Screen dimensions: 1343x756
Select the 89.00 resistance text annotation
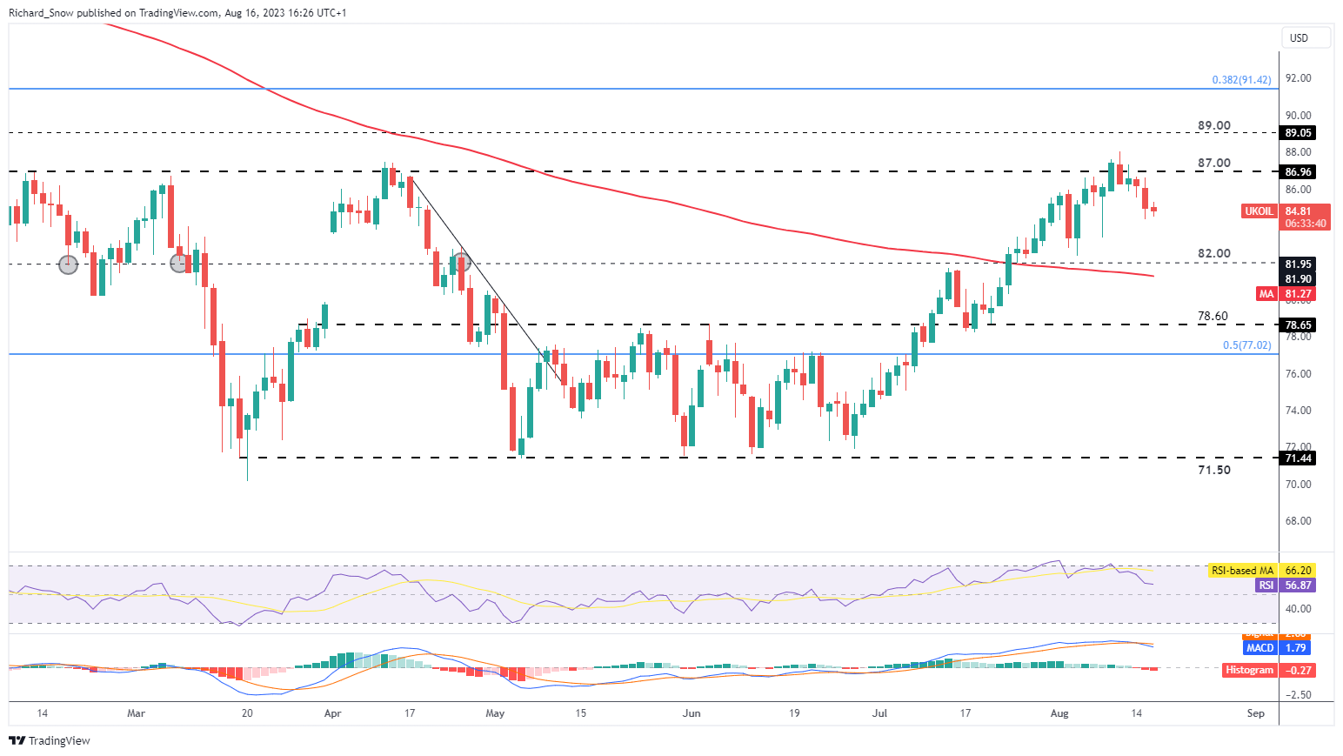1214,125
